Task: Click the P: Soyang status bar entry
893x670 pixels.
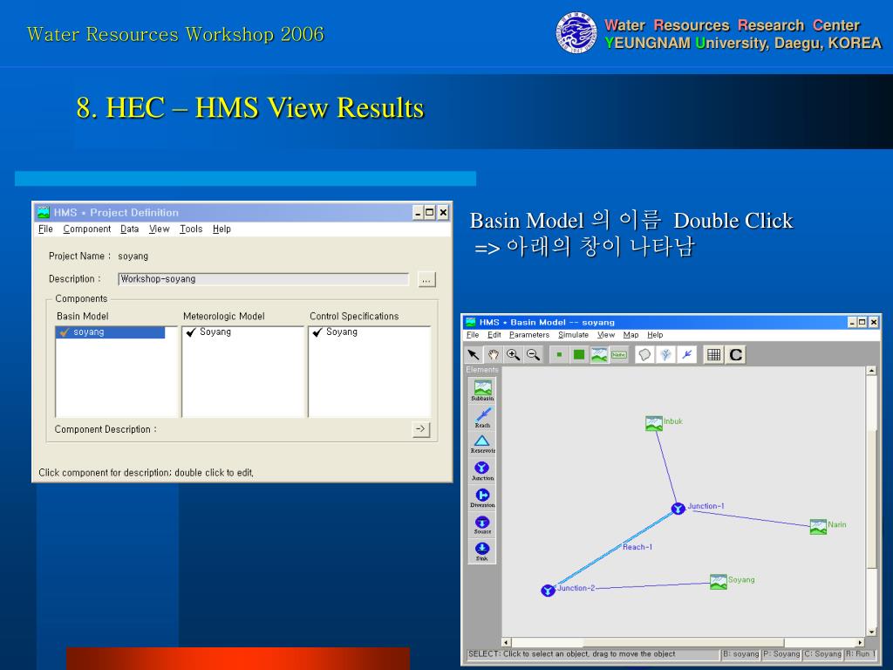Action: (x=782, y=654)
